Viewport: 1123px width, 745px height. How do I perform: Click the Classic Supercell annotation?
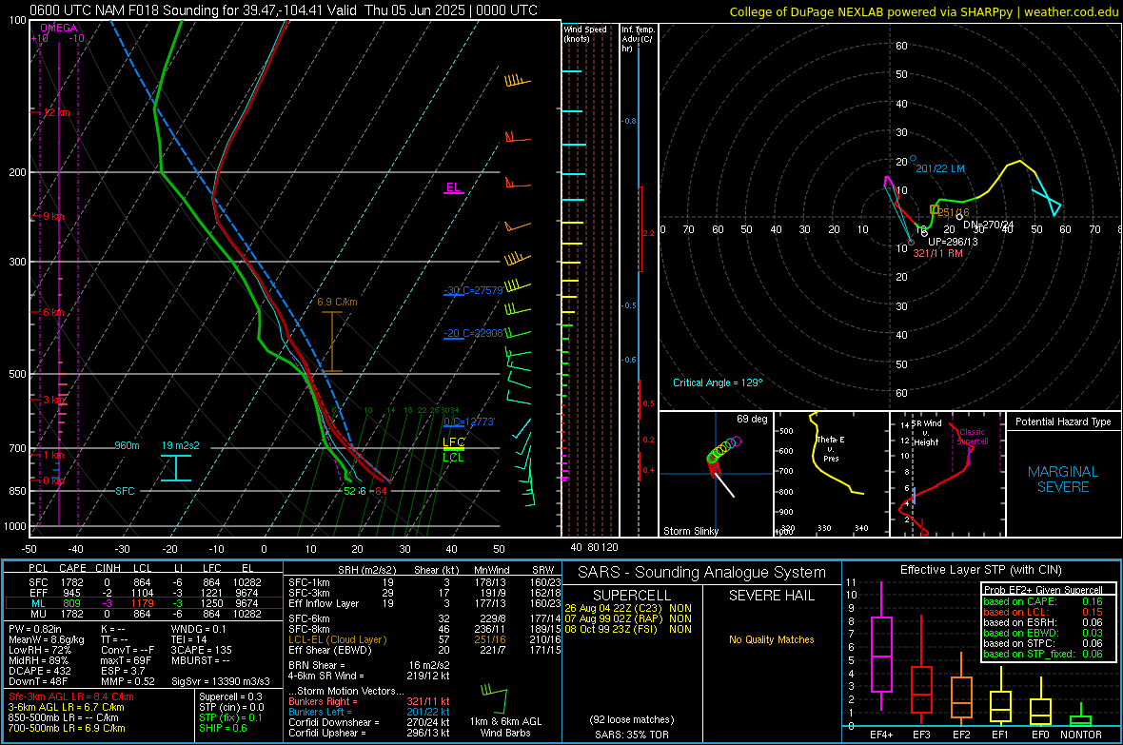click(973, 437)
